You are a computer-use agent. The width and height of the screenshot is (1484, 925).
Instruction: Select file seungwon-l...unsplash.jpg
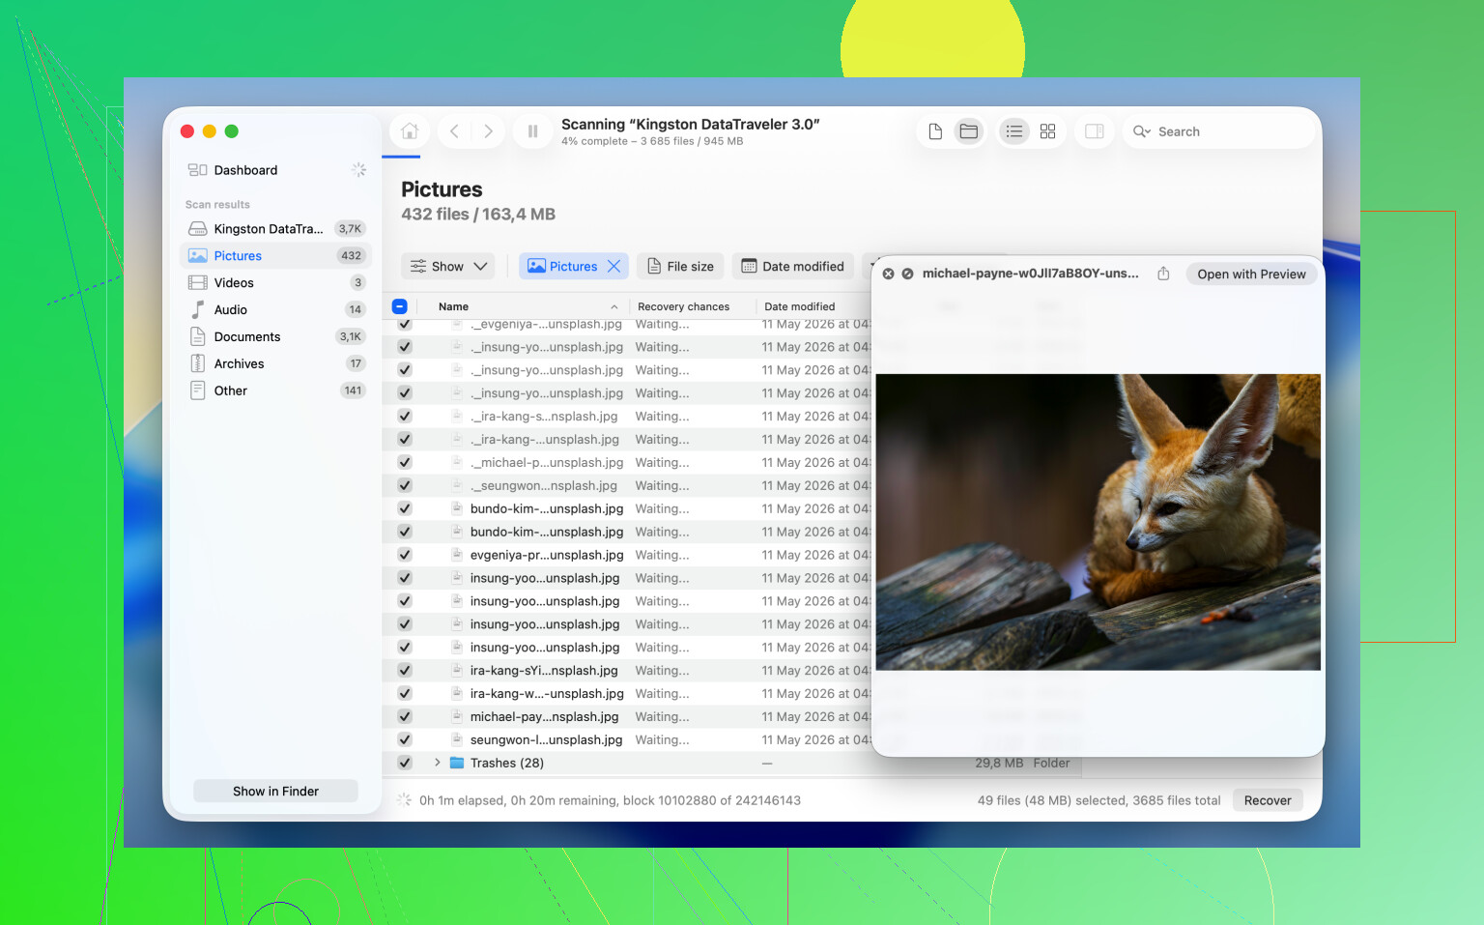[x=546, y=740]
